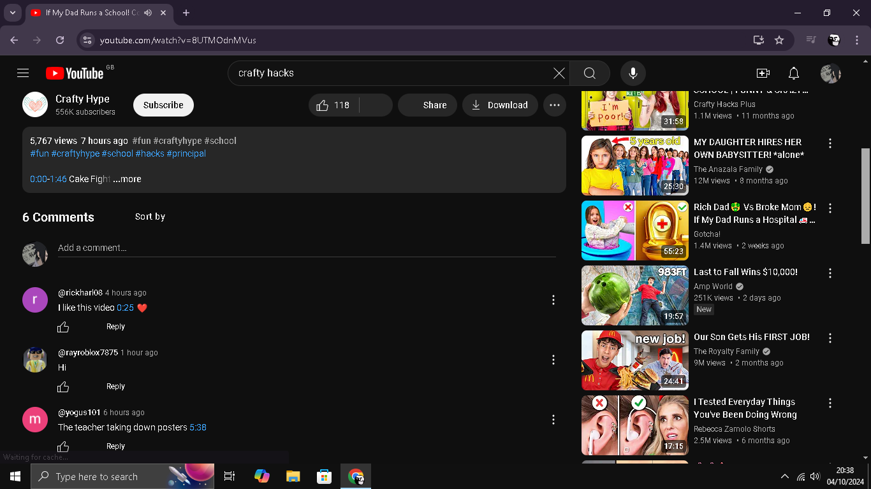The height and width of the screenshot is (489, 871).
Task: Like the comment by @yogus101
Action: pyautogui.click(x=63, y=446)
